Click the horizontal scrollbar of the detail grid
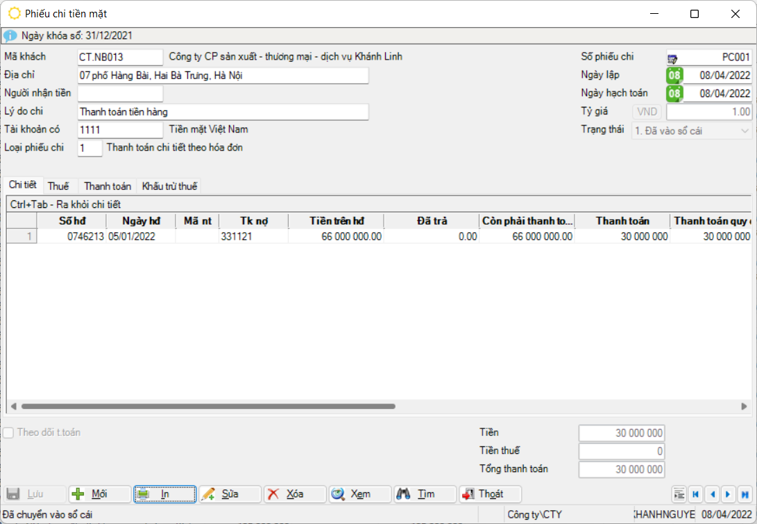The width and height of the screenshot is (757, 524). pyautogui.click(x=208, y=407)
